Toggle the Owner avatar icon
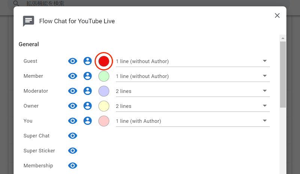Viewport: 300px width, 174px height. 87,106
